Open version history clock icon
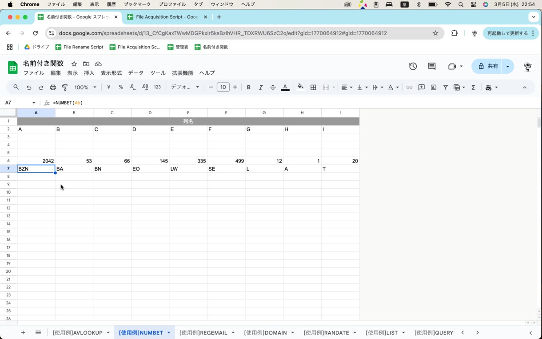The image size is (542, 339). tap(413, 66)
